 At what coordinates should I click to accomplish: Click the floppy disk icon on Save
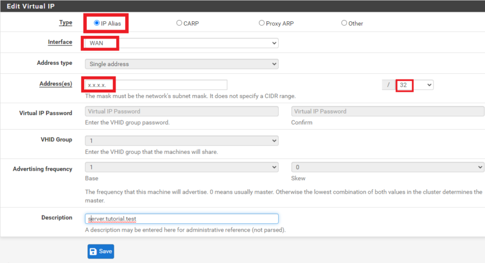pyautogui.click(x=93, y=252)
